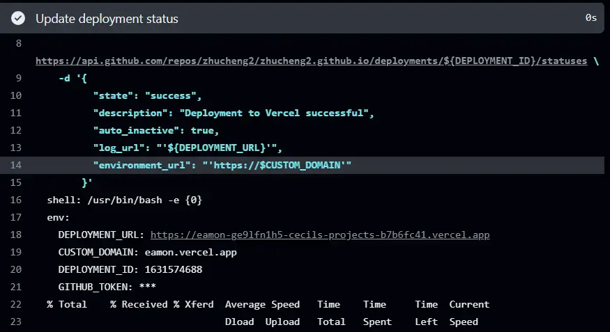Click line number 9 in the log
610x332 pixels.
[18, 78]
